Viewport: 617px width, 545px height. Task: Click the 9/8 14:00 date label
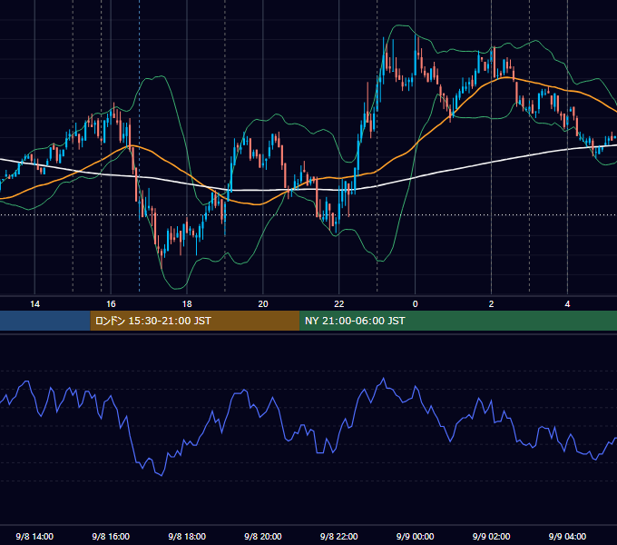click(34, 536)
